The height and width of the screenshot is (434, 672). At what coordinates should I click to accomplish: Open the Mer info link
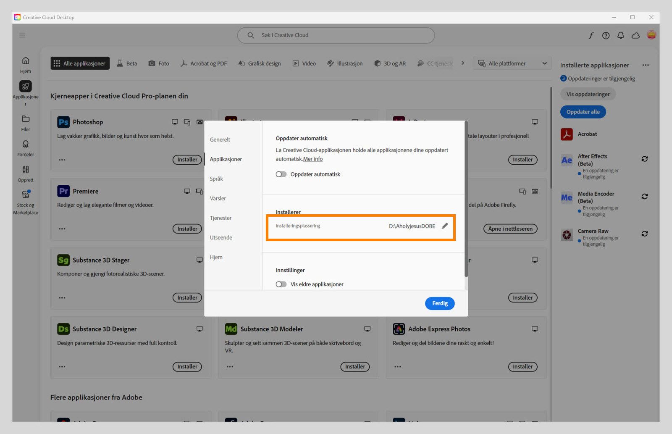click(313, 159)
